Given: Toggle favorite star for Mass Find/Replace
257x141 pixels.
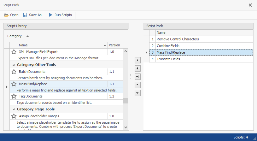Looking at the screenshot, I should [14, 84].
